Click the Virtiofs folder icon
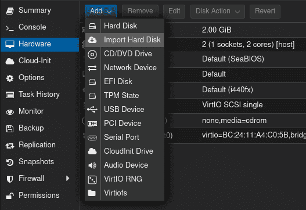Screen dimensions: 306x210 tap(92, 193)
